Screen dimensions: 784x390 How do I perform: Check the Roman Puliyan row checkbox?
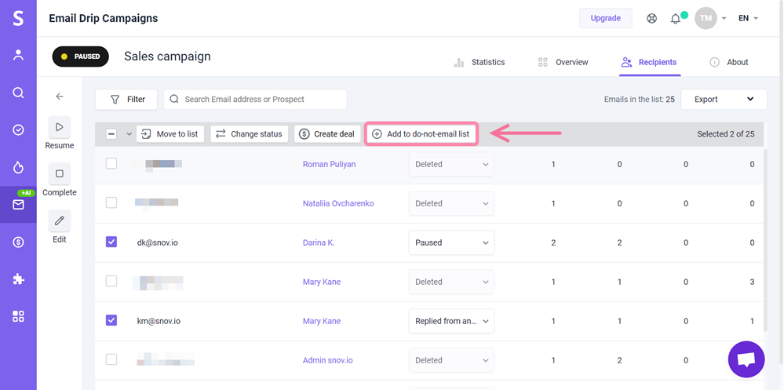click(x=111, y=163)
